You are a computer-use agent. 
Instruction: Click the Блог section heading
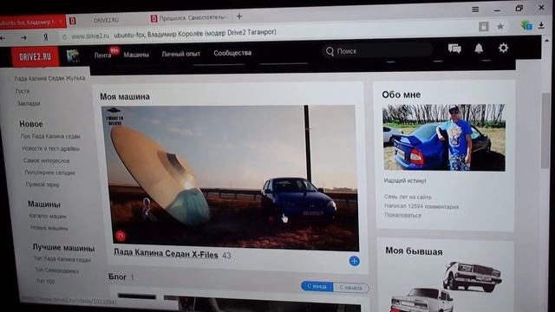click(x=117, y=276)
